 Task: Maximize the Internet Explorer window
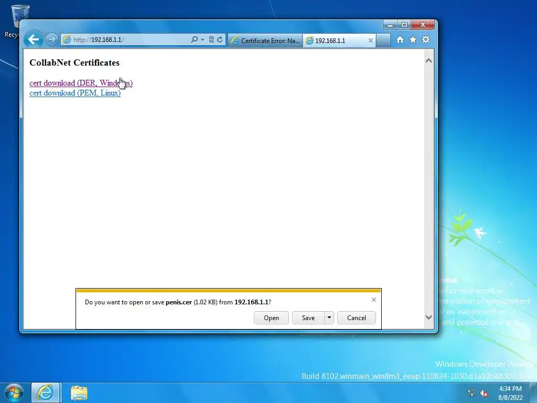tap(404, 25)
